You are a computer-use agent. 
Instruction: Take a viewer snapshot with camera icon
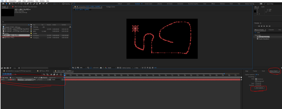click(x=101, y=68)
